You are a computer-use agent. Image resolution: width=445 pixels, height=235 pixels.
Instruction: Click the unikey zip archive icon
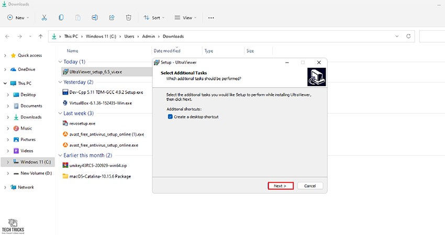[x=65, y=166]
